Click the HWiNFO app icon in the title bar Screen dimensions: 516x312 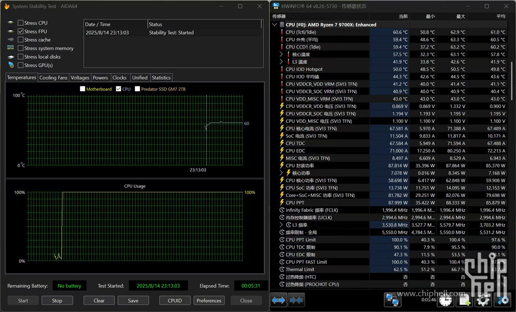[x=276, y=6]
